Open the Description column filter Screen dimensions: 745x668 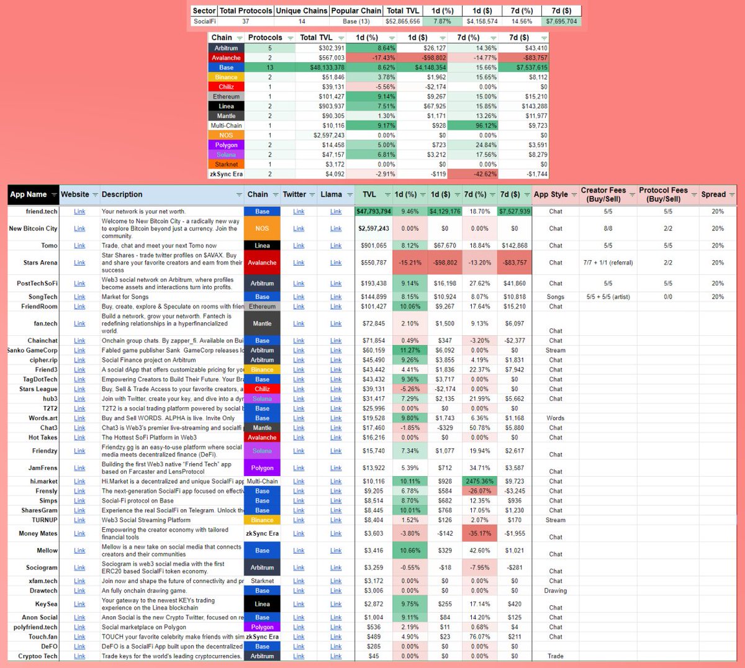tap(239, 194)
